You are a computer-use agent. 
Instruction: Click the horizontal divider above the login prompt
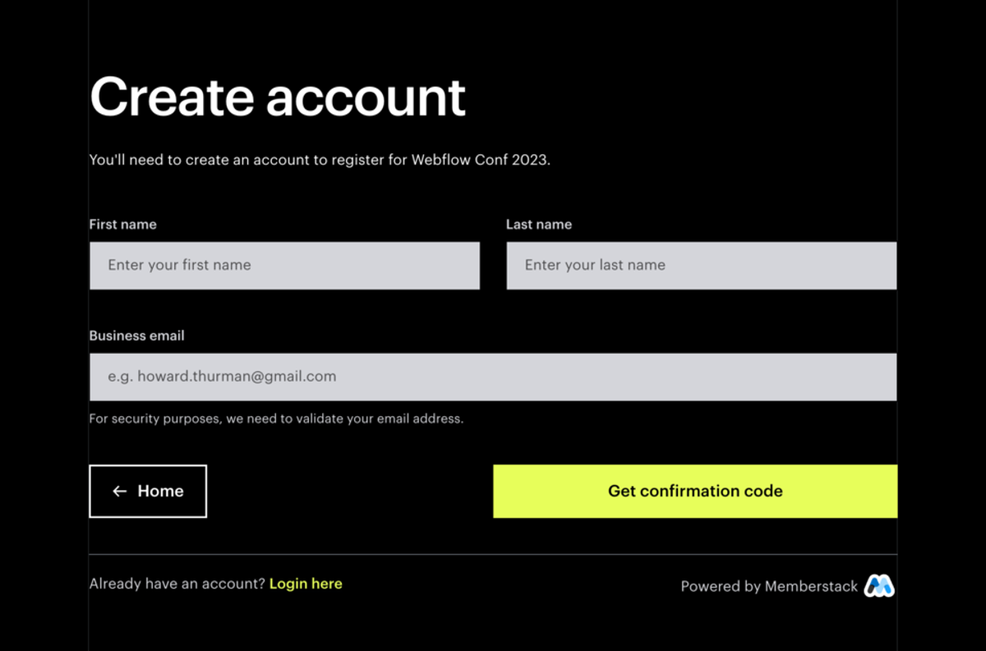(x=493, y=554)
